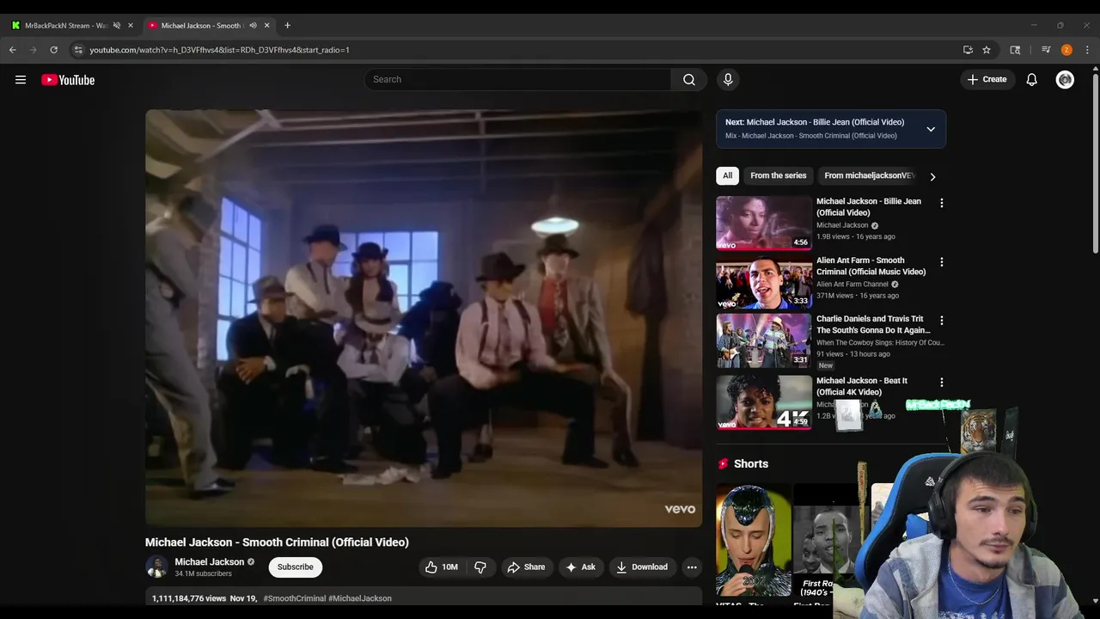Image resolution: width=1100 pixels, height=619 pixels.
Task: Click the 1,111,184,776 views text
Action: (x=189, y=598)
